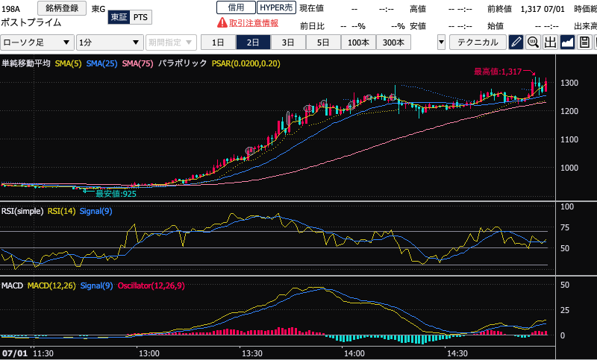Expand the arrow dropdown beside テクニカル
Image resolution: width=597 pixels, height=360 pixels.
pos(441,42)
